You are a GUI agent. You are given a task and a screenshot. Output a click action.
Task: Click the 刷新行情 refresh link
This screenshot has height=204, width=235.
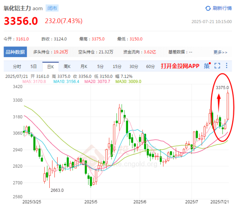pyautogui.click(x=222, y=8)
